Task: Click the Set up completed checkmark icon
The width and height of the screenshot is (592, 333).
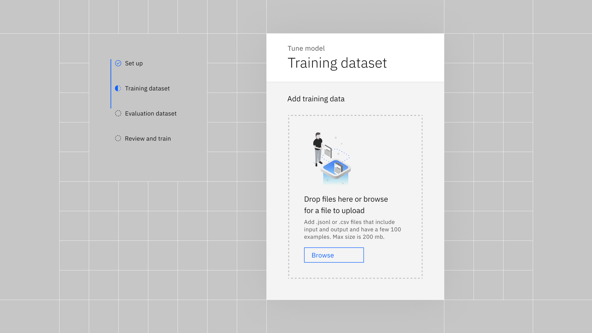Action: tap(118, 63)
